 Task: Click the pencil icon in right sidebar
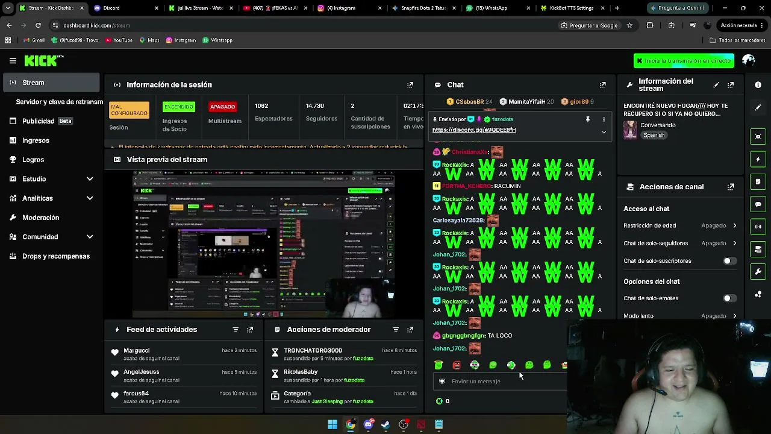pyautogui.click(x=758, y=107)
